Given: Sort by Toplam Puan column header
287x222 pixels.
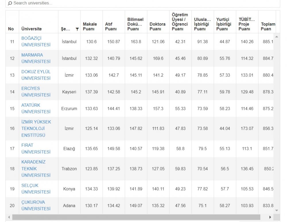Looking at the screenshot, I should pos(268,26).
